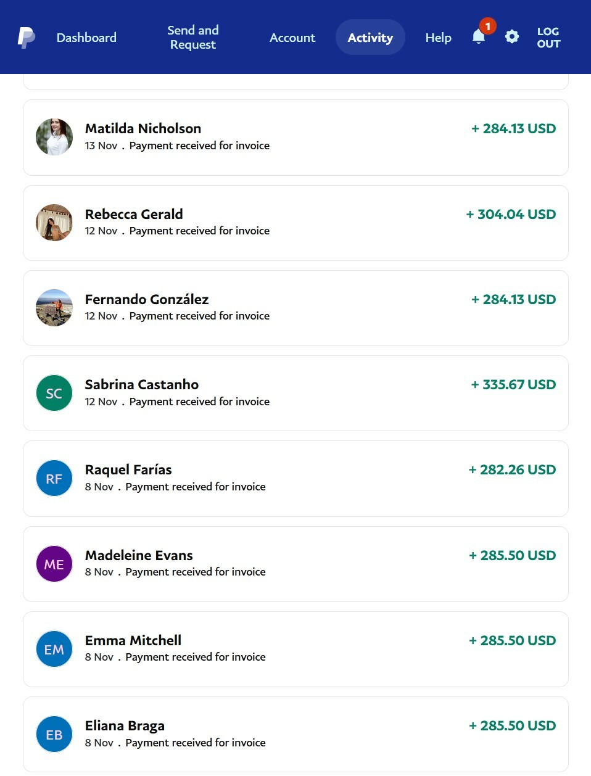Screen dimensions: 591x776
Task: Open the notifications bell
Action: (x=479, y=37)
